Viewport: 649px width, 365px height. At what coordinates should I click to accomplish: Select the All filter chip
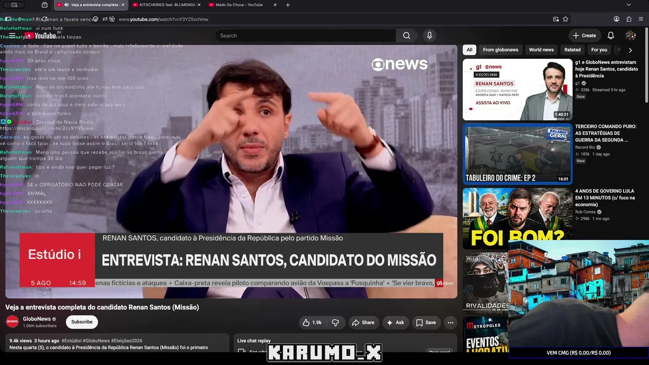pyautogui.click(x=470, y=50)
